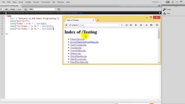Click browser scrollbar up arrow
The image size is (185, 104).
pyautogui.click(x=159, y=29)
